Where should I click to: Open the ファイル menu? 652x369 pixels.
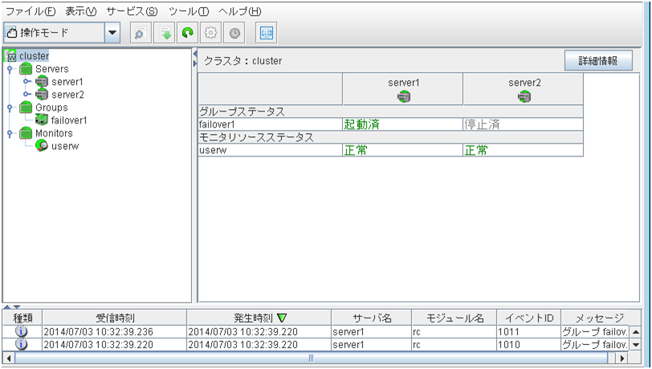point(31,11)
